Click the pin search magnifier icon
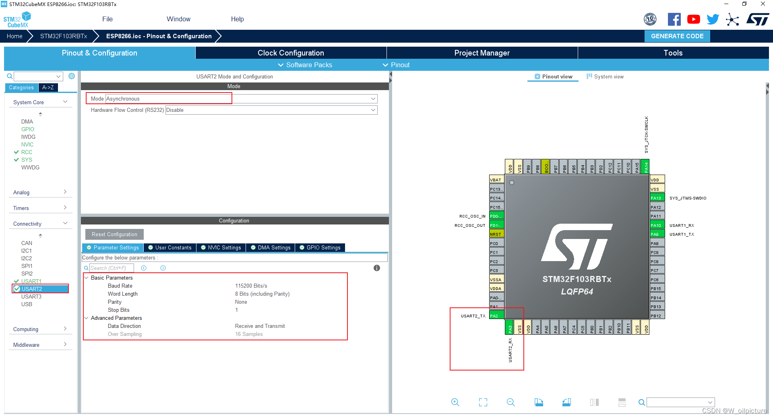Screen dimensions: 773x418 (641, 402)
